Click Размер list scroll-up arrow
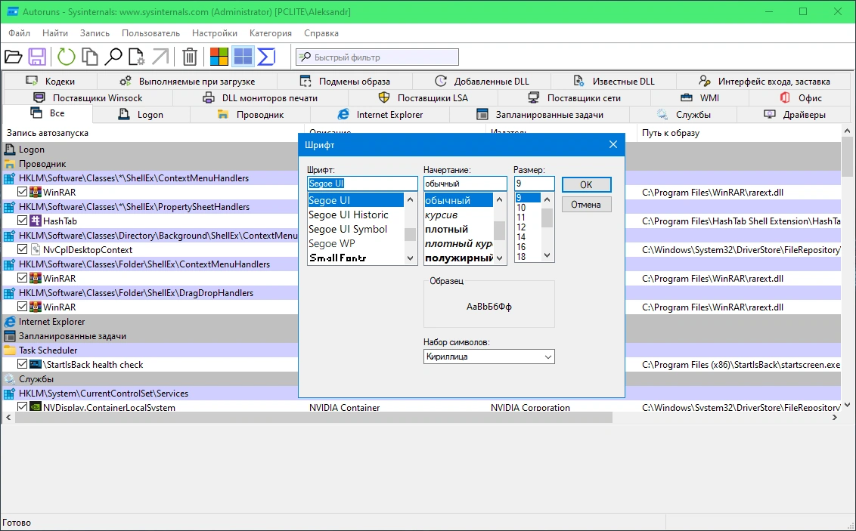This screenshot has height=531, width=856. click(547, 199)
